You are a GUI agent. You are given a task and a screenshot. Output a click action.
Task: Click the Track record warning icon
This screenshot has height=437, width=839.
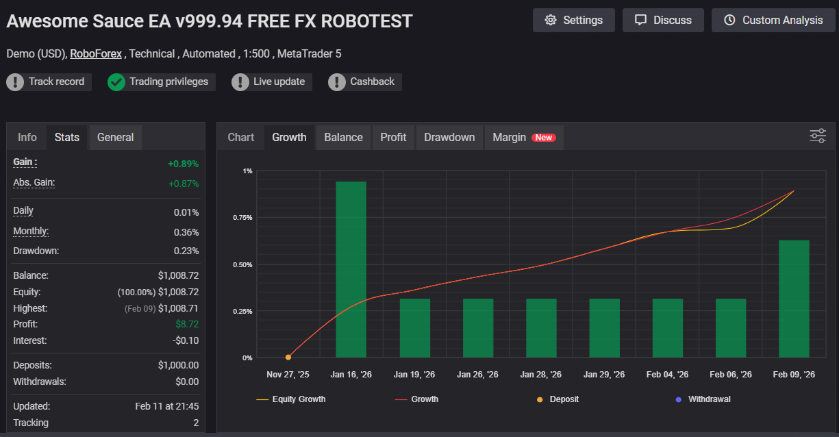15,82
